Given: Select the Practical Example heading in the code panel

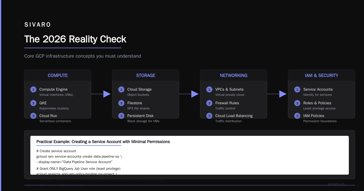Looking at the screenshot, I should [x=103, y=142].
